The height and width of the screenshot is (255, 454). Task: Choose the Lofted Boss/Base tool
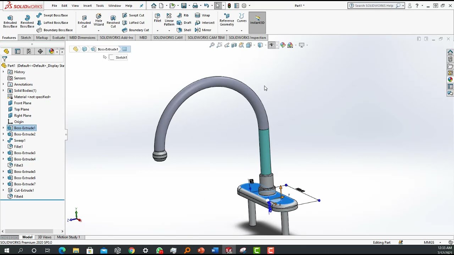(52, 23)
